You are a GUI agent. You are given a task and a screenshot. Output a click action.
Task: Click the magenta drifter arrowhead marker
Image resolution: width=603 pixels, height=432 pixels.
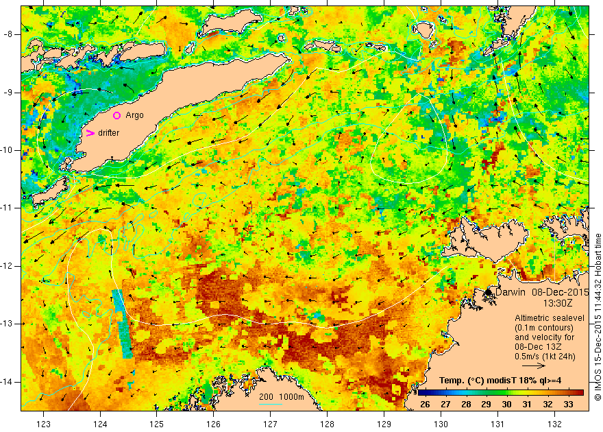point(90,133)
